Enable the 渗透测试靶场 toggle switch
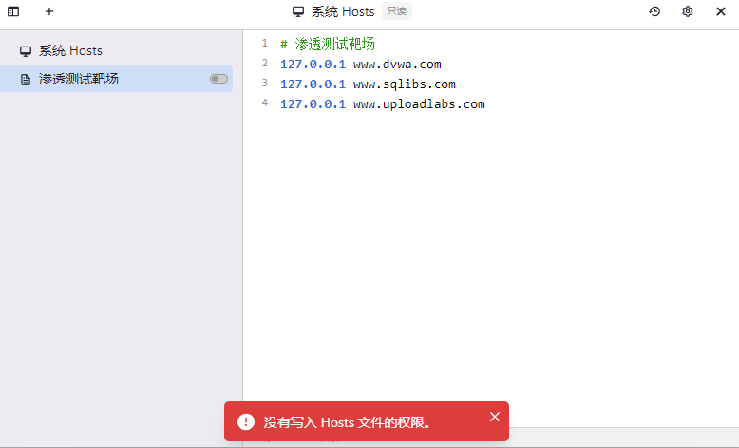The width and height of the screenshot is (739, 448). tap(218, 79)
